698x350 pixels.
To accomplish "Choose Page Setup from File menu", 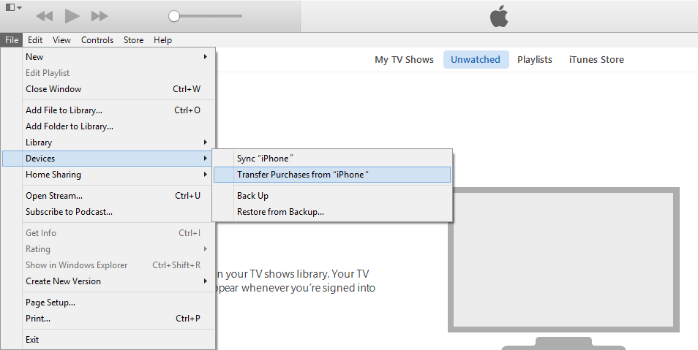I will tap(108, 303).
